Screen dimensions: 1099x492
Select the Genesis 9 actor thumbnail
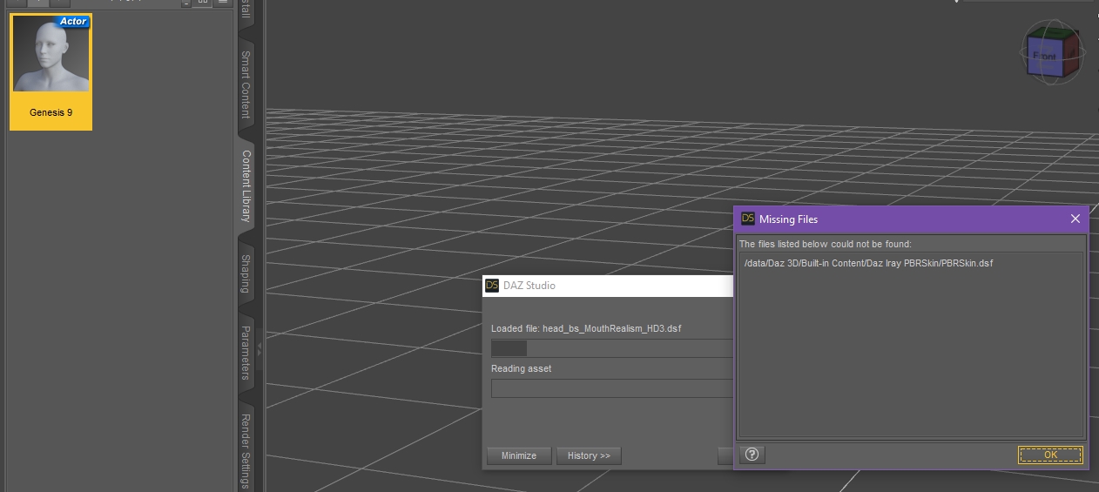point(51,71)
